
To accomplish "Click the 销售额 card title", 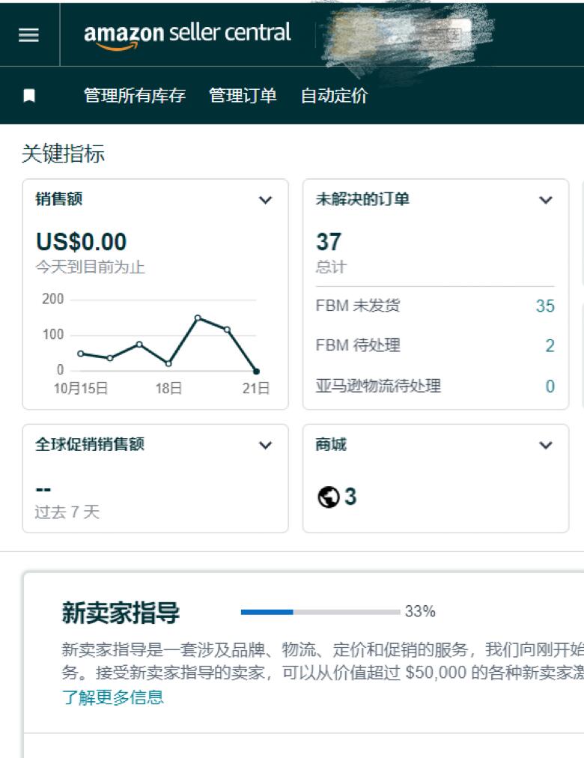I will coord(59,199).
